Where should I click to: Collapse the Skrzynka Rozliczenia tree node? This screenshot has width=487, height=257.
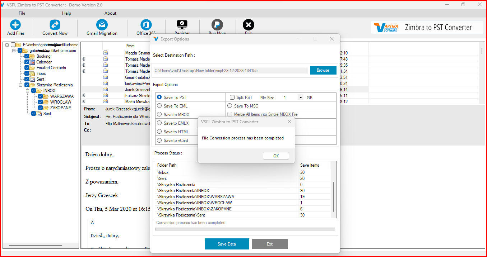click(x=21, y=85)
